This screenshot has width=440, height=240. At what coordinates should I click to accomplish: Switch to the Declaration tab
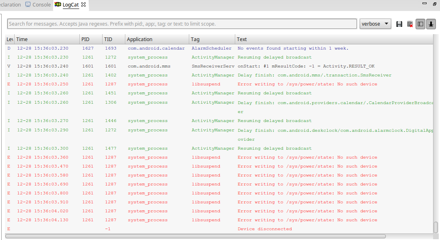point(10,5)
